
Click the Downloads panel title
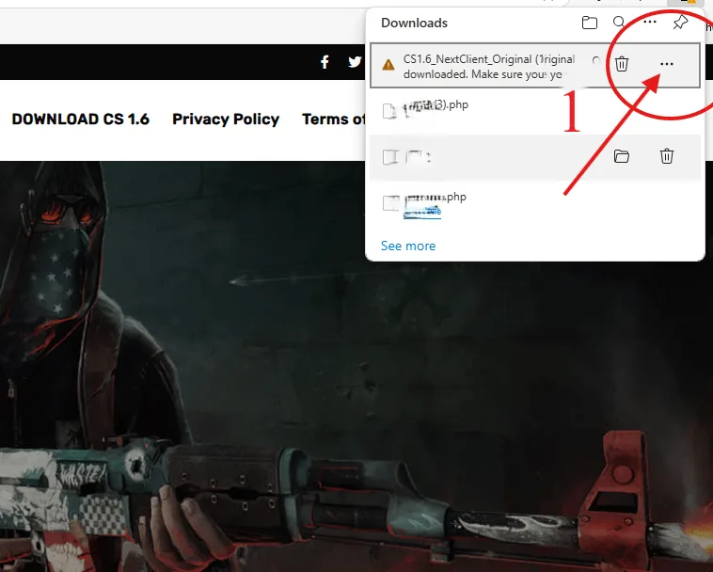[x=414, y=23]
